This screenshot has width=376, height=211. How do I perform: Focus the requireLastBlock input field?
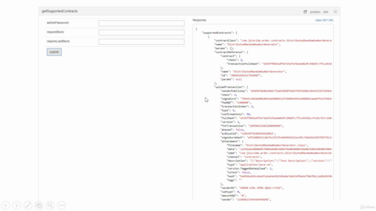[x=141, y=42]
